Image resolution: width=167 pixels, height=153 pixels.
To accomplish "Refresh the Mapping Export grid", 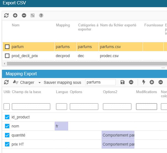I will point(6,82).
